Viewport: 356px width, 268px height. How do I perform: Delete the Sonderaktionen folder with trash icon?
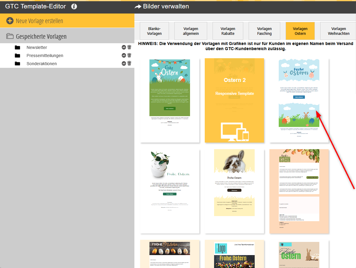pos(129,63)
